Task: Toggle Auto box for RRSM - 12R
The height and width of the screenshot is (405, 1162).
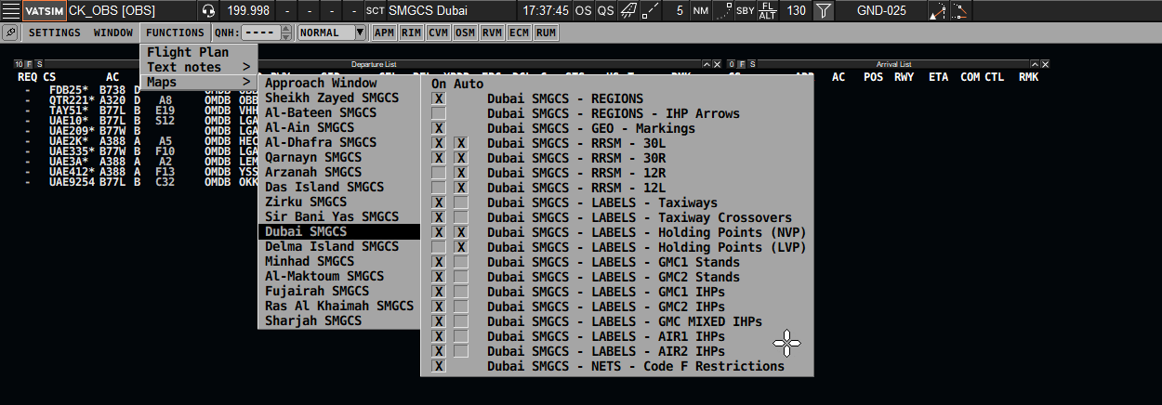Action: tap(461, 173)
